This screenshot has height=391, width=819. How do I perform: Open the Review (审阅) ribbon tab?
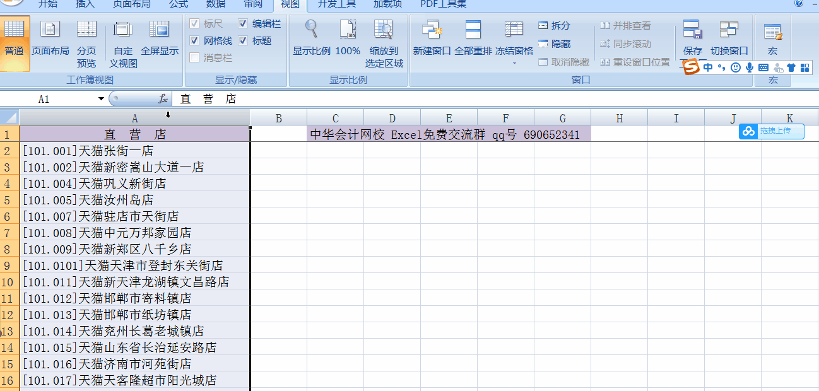pyautogui.click(x=253, y=4)
